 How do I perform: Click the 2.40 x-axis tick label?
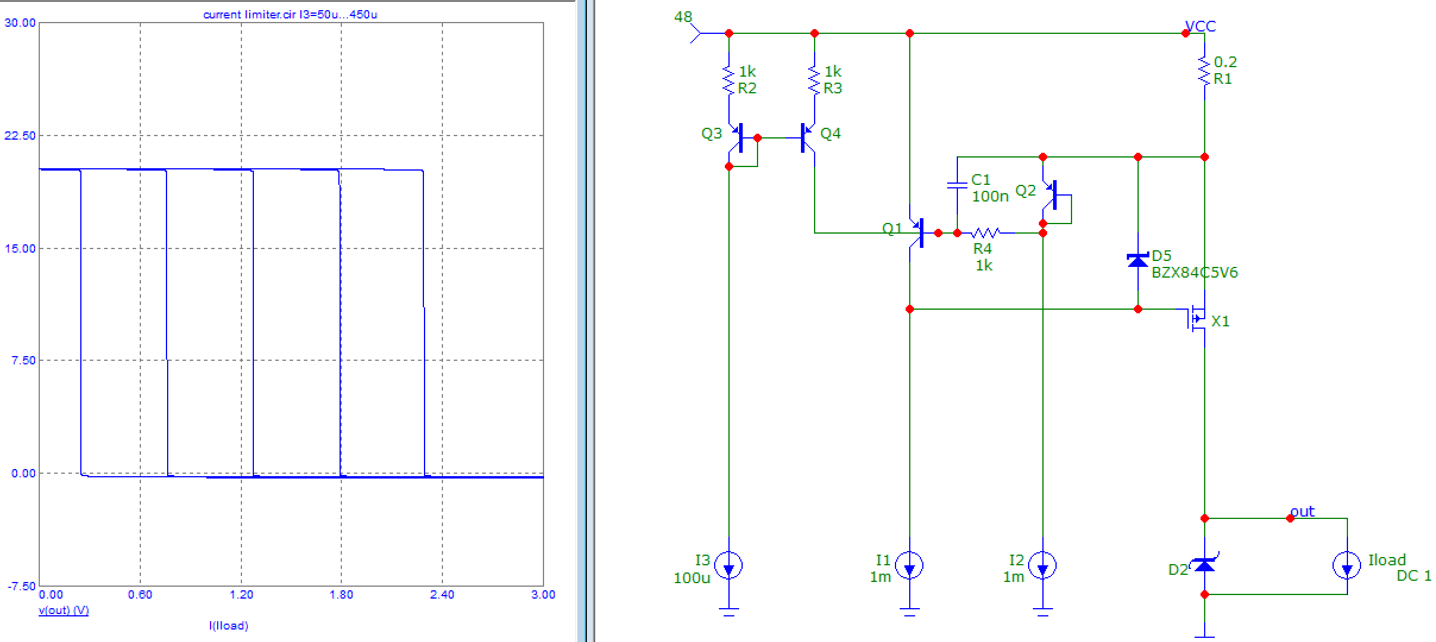442,594
